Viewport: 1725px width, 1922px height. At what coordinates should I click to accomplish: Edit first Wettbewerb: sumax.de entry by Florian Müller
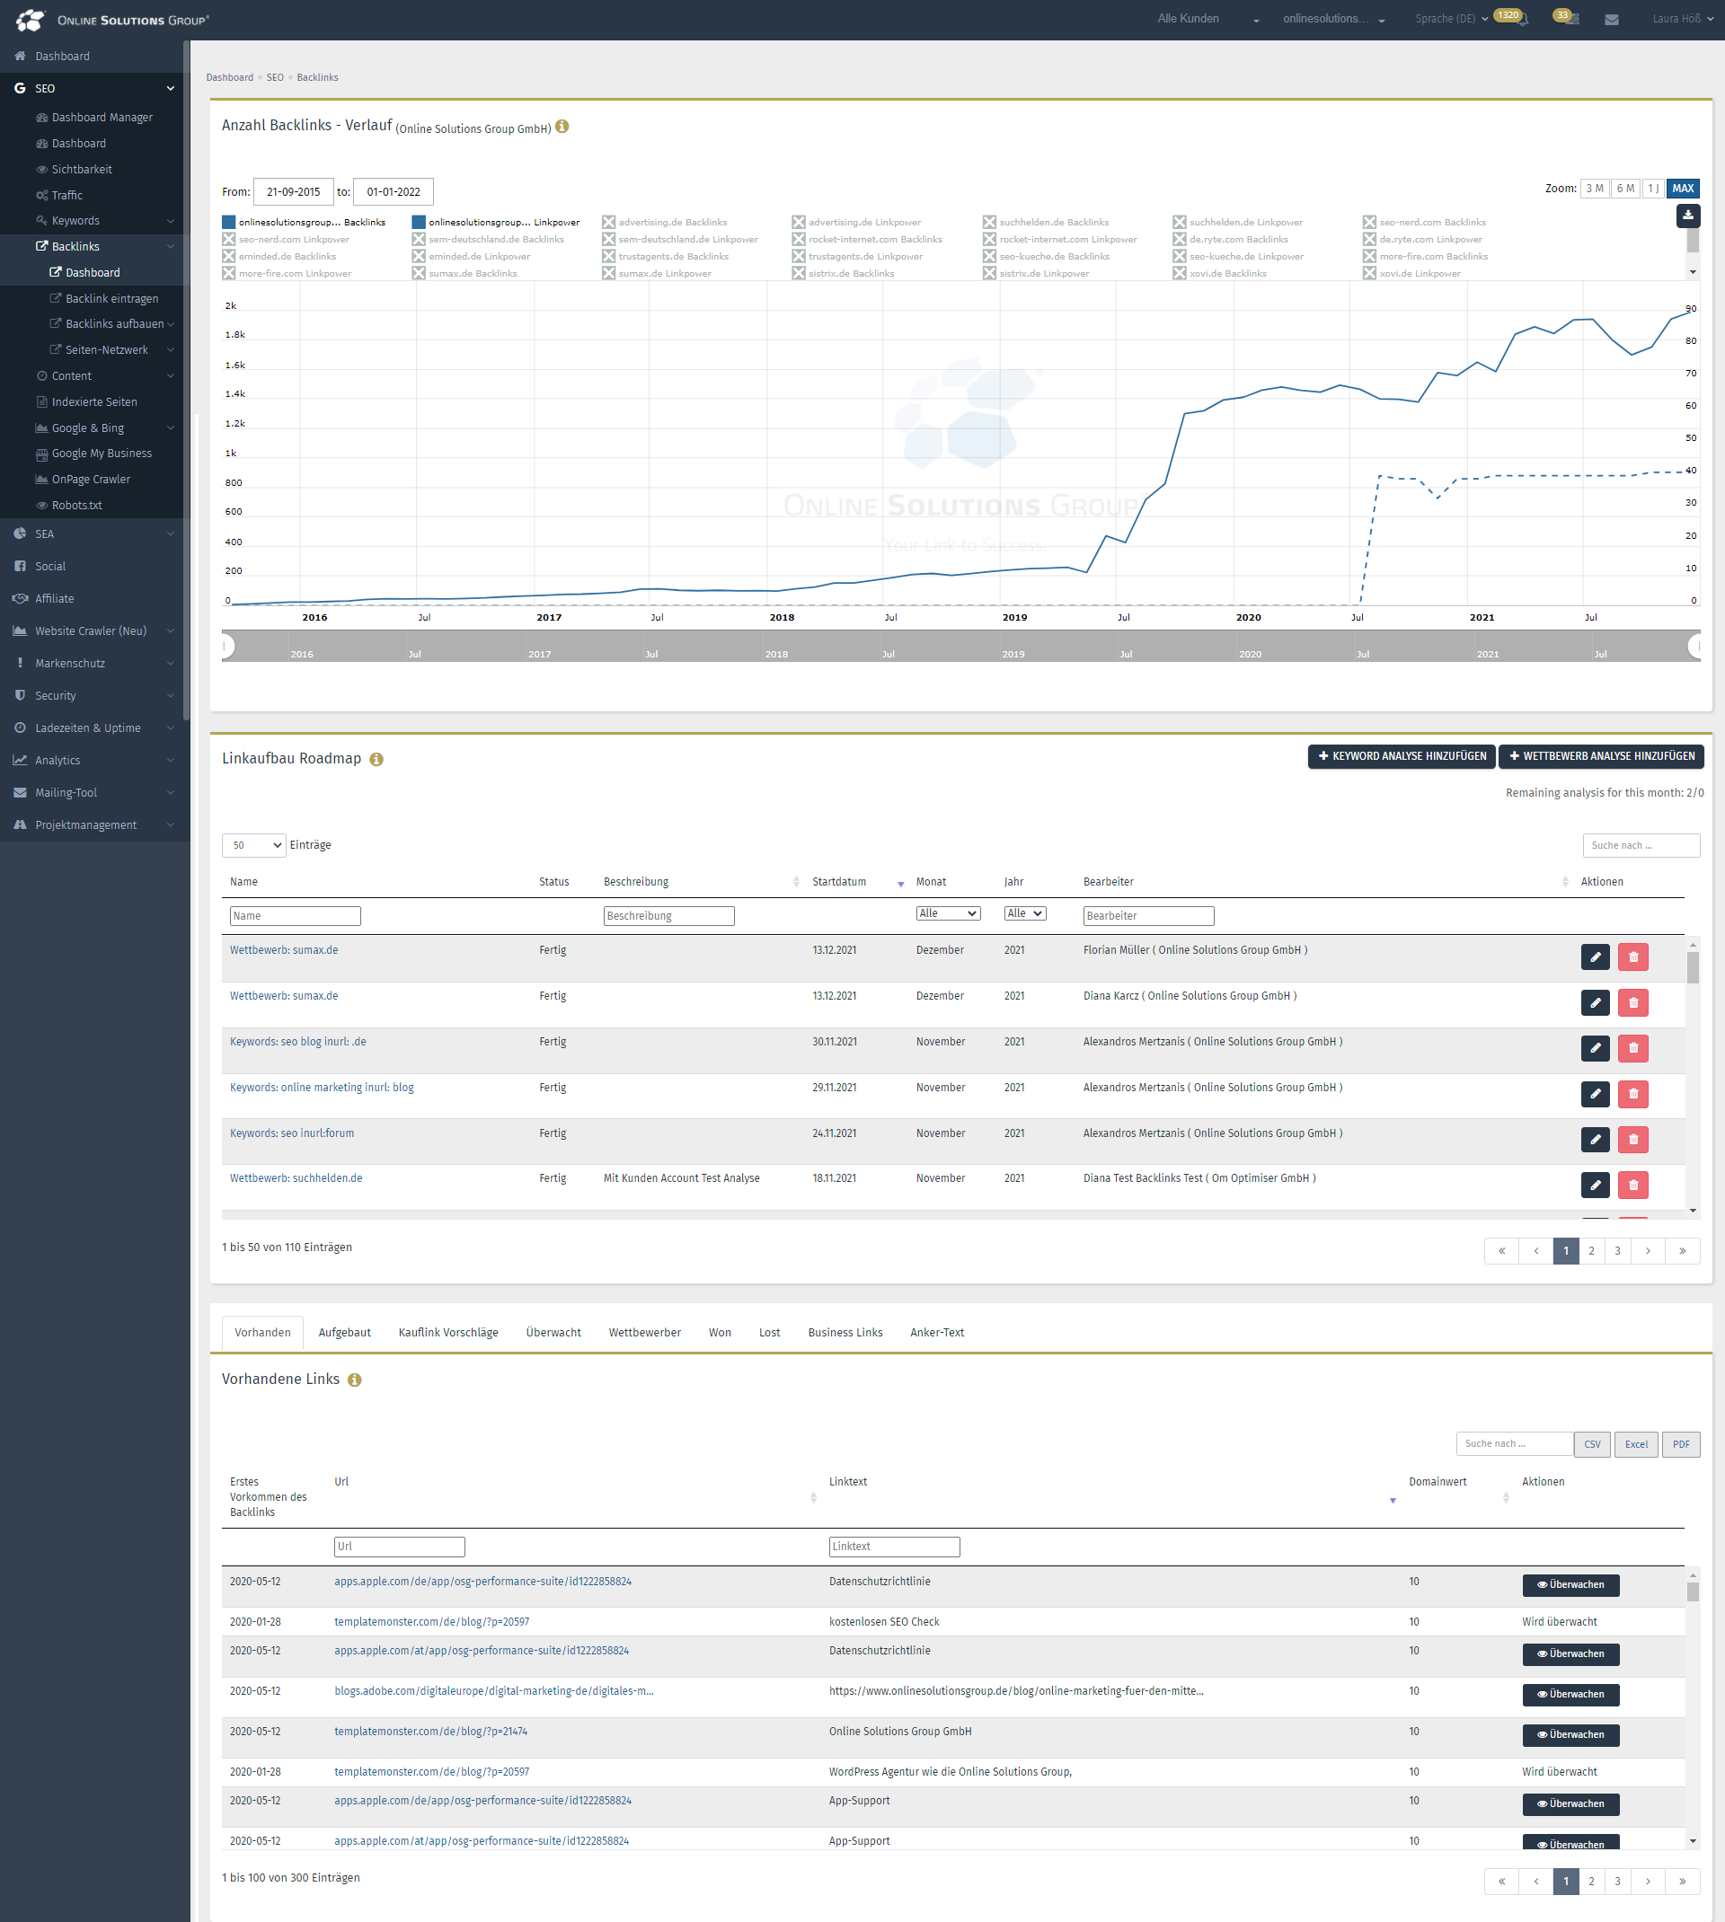tap(1595, 957)
